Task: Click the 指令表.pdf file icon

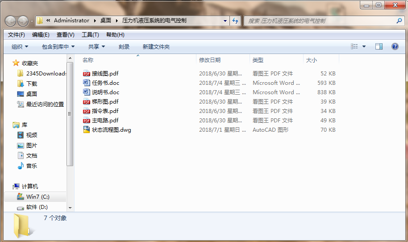Action: coord(87,111)
